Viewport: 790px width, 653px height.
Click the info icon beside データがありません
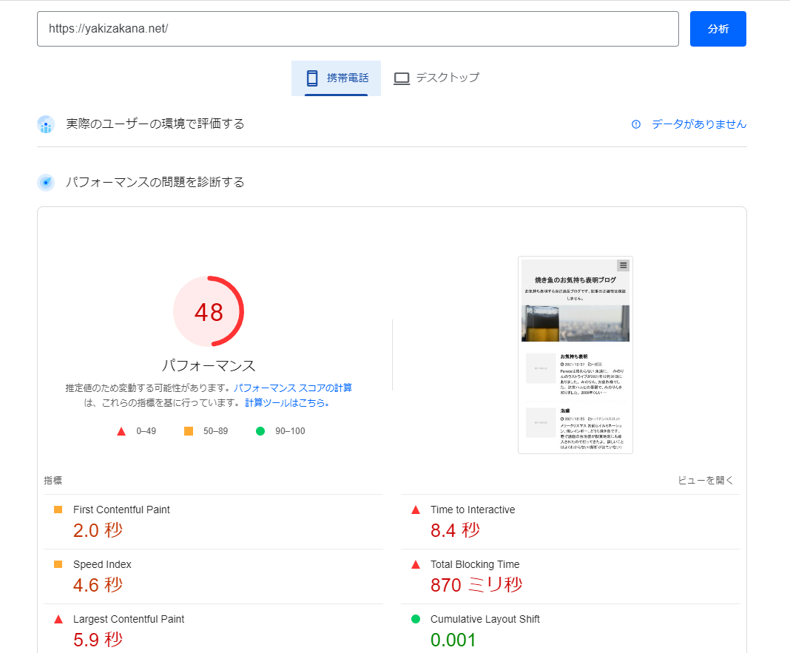pos(636,124)
